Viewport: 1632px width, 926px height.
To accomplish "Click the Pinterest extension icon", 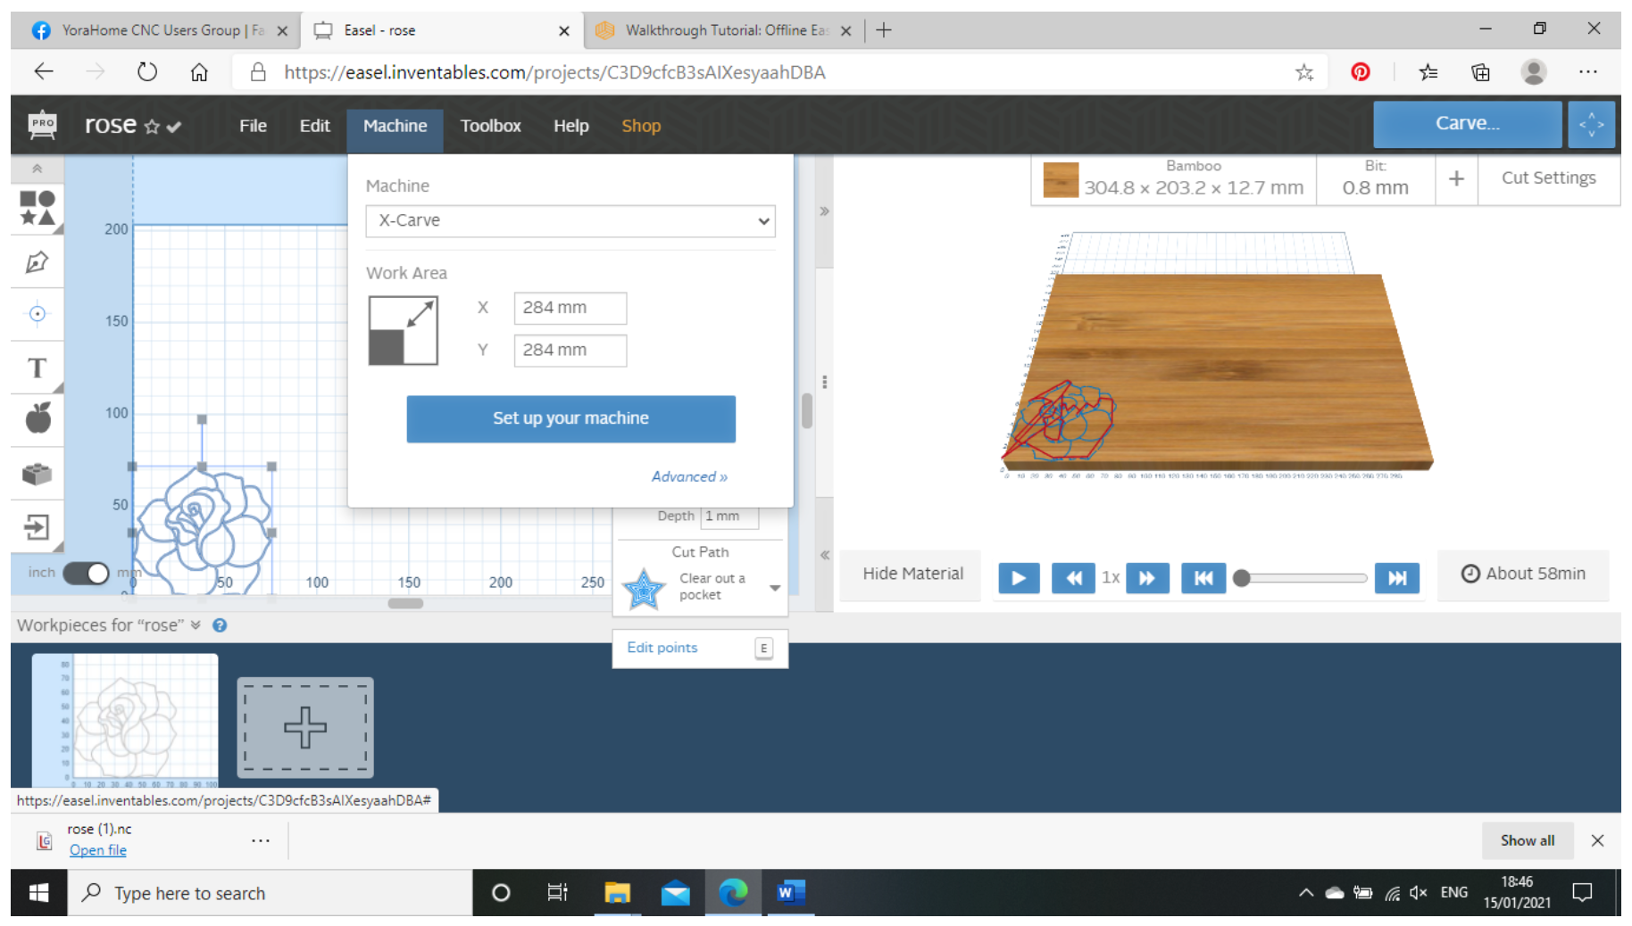I will pyautogui.click(x=1360, y=72).
